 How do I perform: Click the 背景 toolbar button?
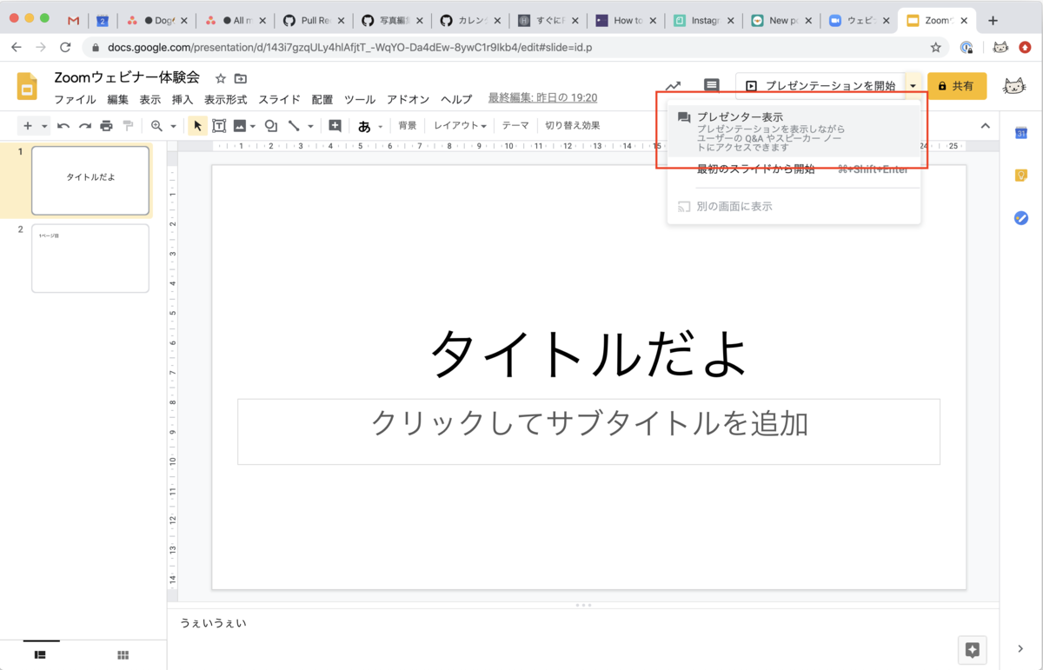(x=408, y=126)
